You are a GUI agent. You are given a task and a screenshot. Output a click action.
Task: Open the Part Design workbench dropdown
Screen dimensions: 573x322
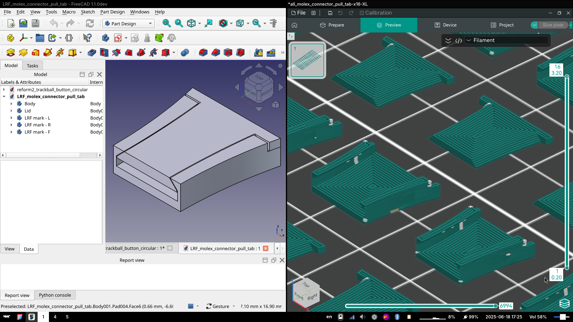128,24
